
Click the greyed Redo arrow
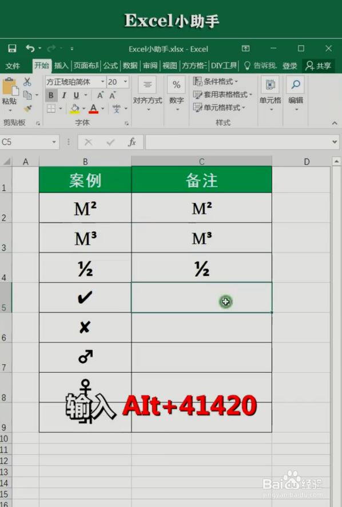(51, 49)
